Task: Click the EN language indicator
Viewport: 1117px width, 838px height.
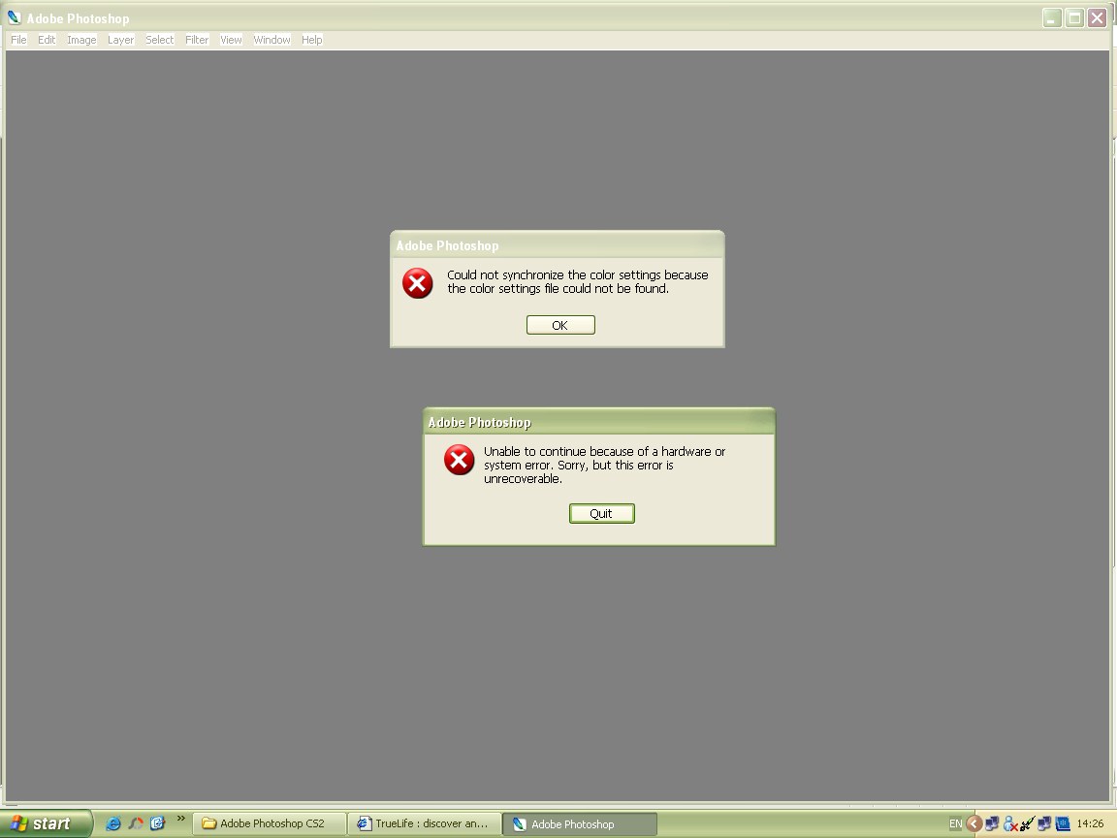Action: click(x=955, y=823)
